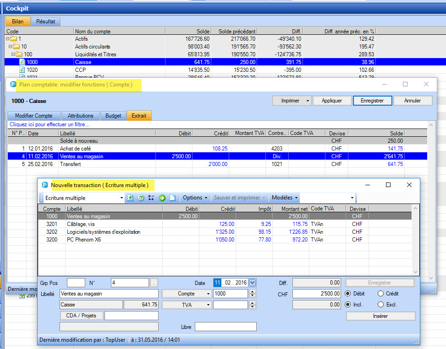Select the Crédit radio button
The image size is (446, 349).
pyautogui.click(x=381, y=294)
